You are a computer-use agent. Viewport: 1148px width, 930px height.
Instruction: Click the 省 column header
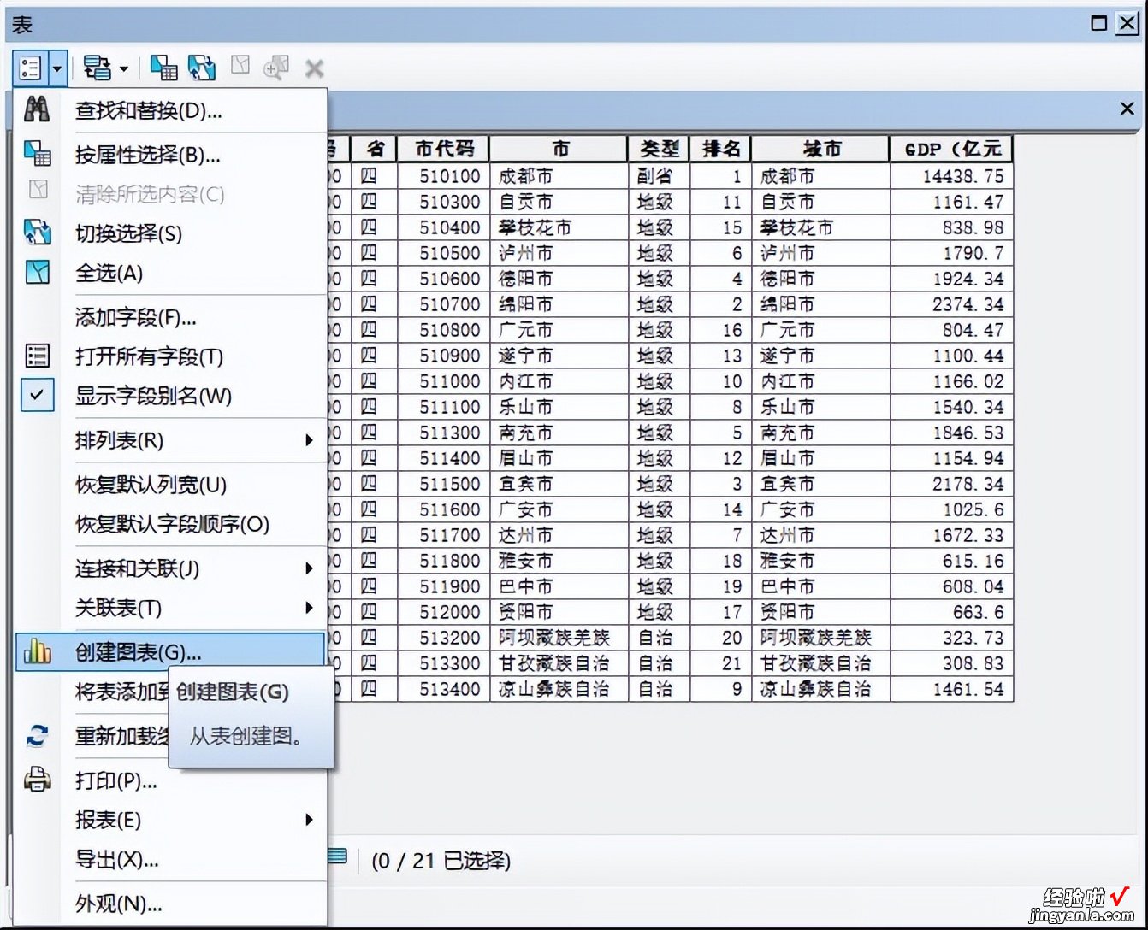tap(375, 149)
